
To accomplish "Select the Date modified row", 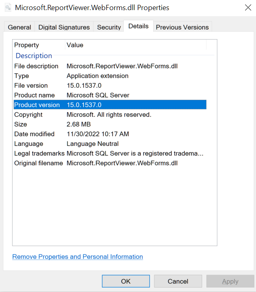I will (x=110, y=134).
